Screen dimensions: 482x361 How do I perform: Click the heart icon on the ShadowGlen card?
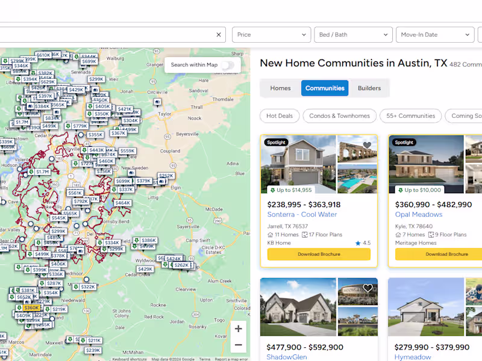[x=368, y=288]
